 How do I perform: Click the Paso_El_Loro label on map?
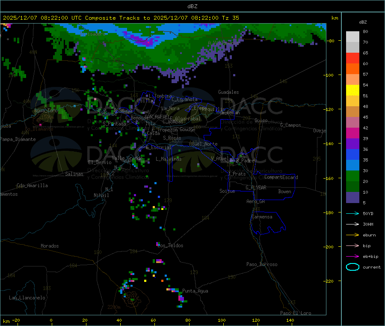click(296, 313)
